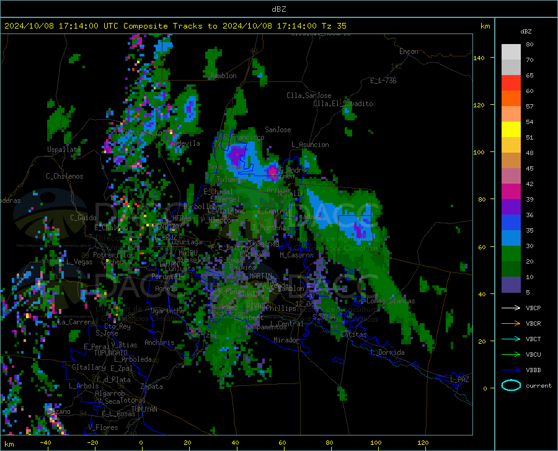Viewport: 558px width, 451px height.
Task: Click the '100' tick on the vertical axis
Action: [479, 153]
